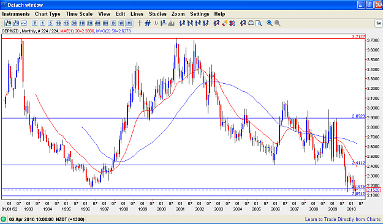The height and width of the screenshot is (224, 383).
Task: Switch to 8H time scale
Action: 105,23
